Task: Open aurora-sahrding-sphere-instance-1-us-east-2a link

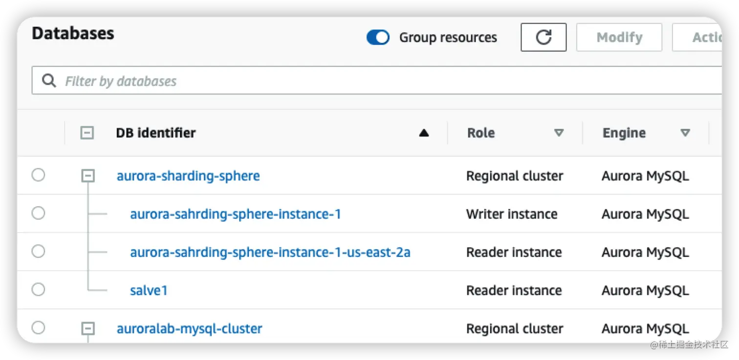Action: (x=270, y=252)
